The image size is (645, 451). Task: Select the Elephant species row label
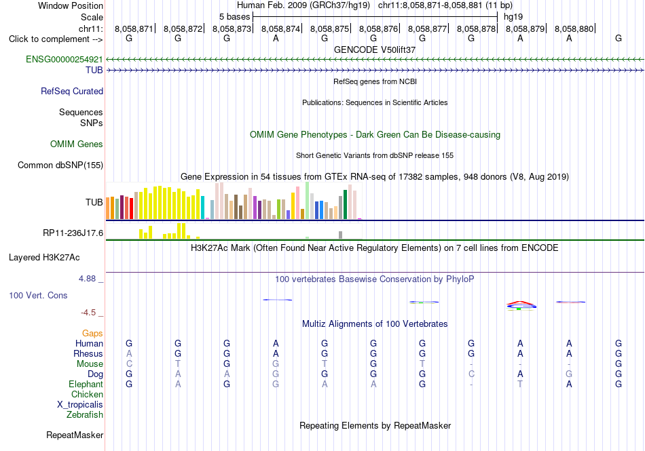coord(86,384)
